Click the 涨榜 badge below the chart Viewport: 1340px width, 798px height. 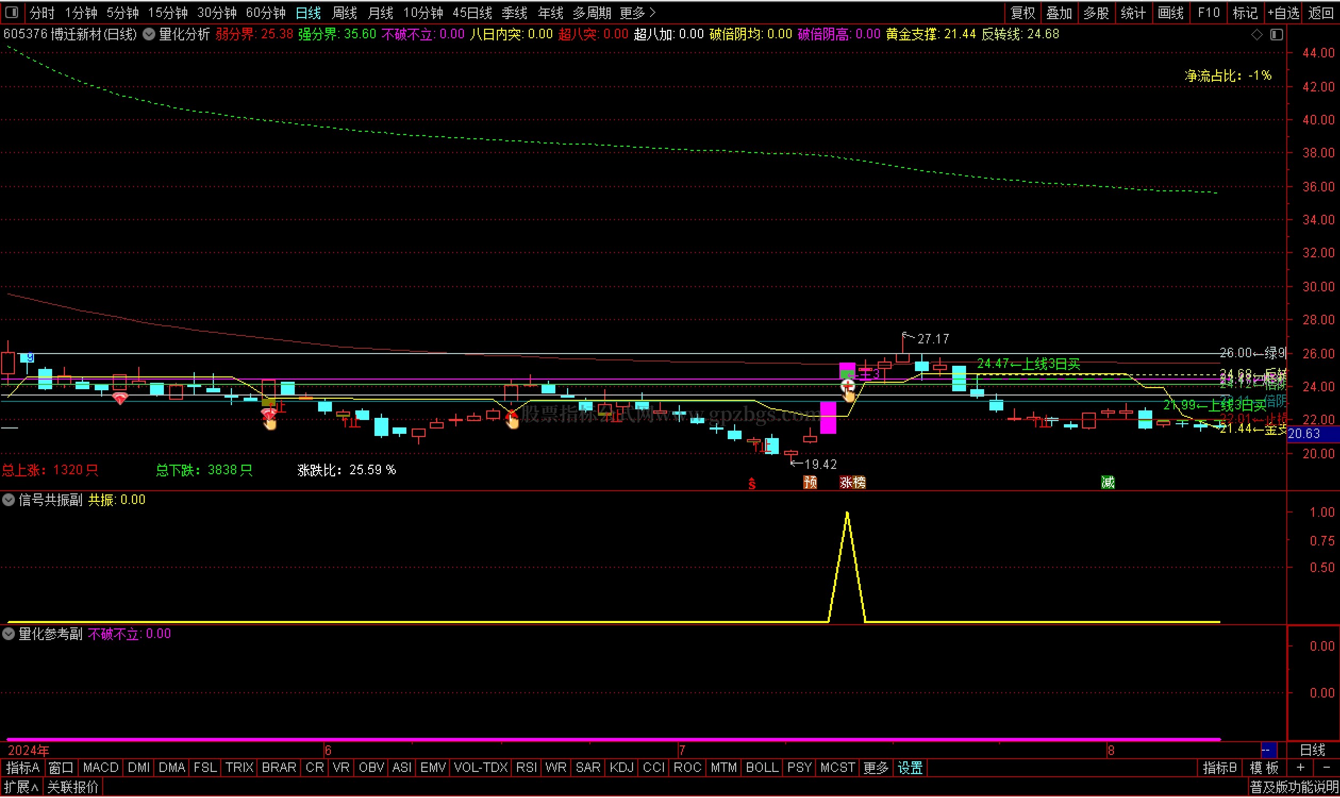pyautogui.click(x=853, y=482)
